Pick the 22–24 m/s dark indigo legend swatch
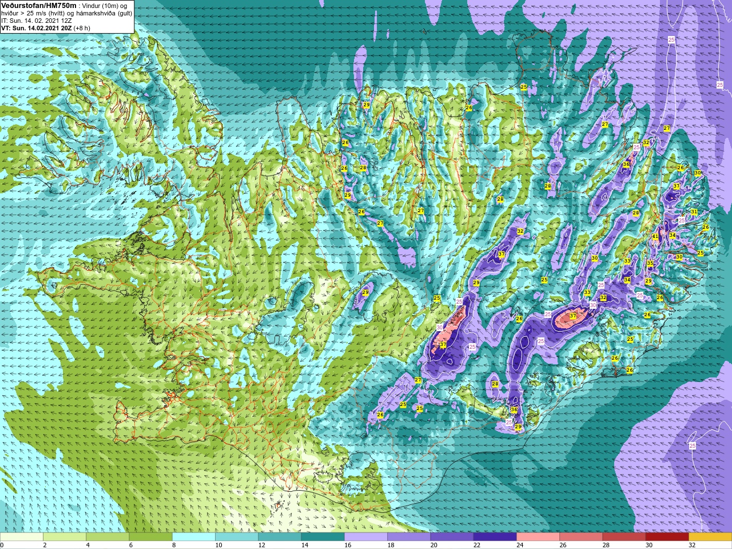This screenshot has height=549, width=732. click(x=495, y=537)
